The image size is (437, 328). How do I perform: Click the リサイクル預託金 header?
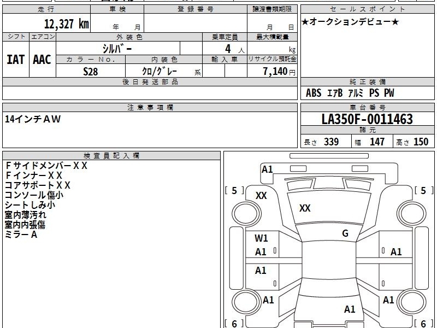click(272, 59)
